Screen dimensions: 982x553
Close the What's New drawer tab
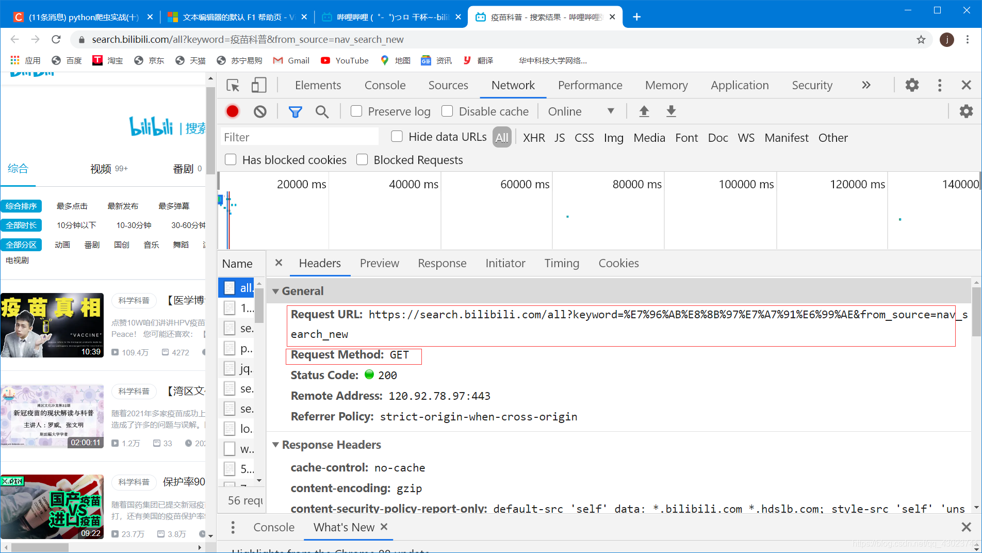pyautogui.click(x=384, y=527)
